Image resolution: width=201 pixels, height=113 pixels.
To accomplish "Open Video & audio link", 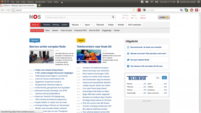I will (x=66, y=30).
